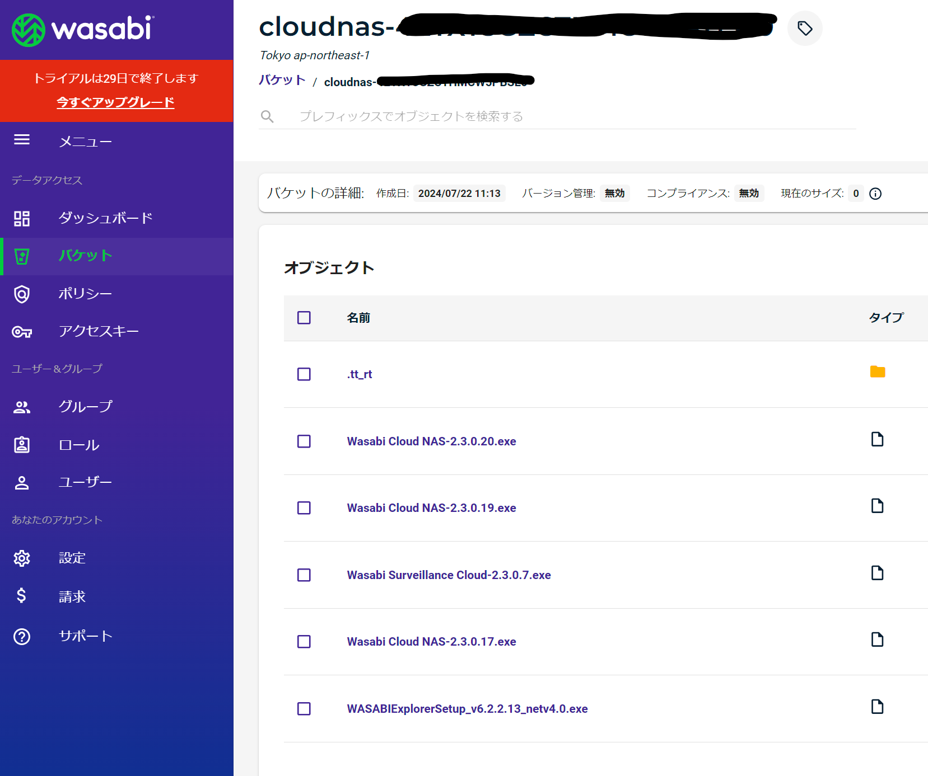Click the groups people icon
The height and width of the screenshot is (776, 928).
[x=21, y=407]
